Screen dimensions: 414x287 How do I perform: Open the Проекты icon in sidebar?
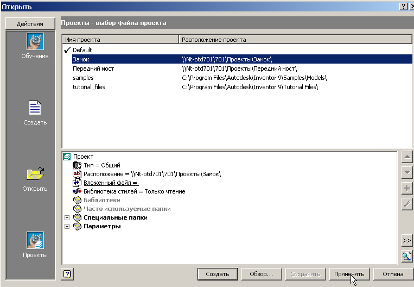(35, 240)
